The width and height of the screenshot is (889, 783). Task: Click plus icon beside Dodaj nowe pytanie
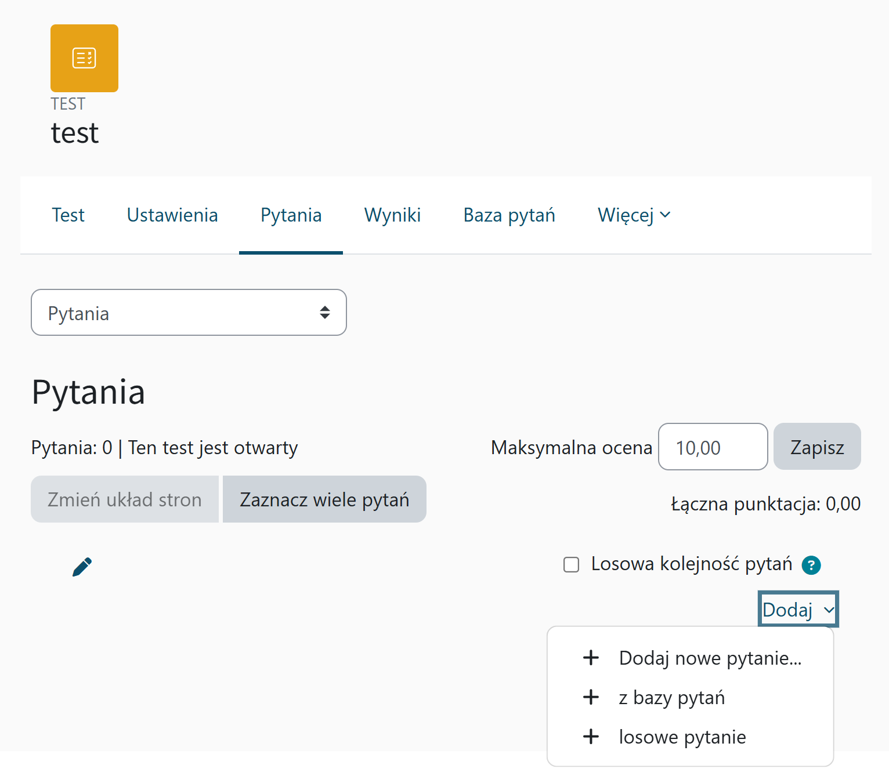pyautogui.click(x=591, y=658)
